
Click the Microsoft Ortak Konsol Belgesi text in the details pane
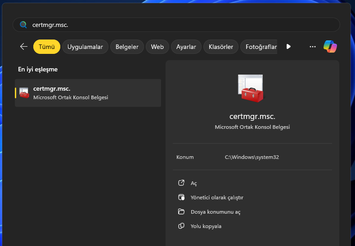click(x=252, y=127)
